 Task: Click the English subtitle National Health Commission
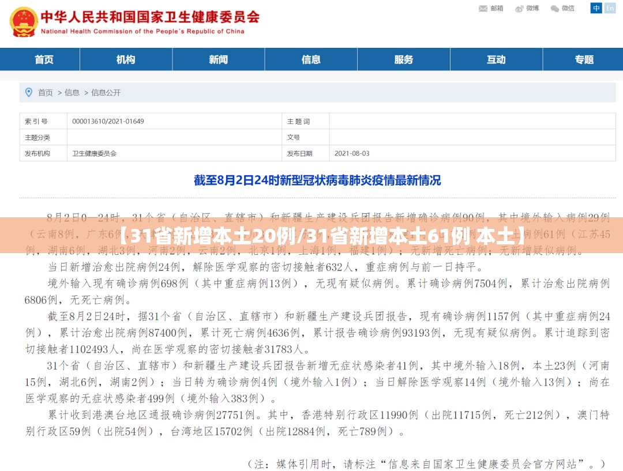[x=142, y=31]
